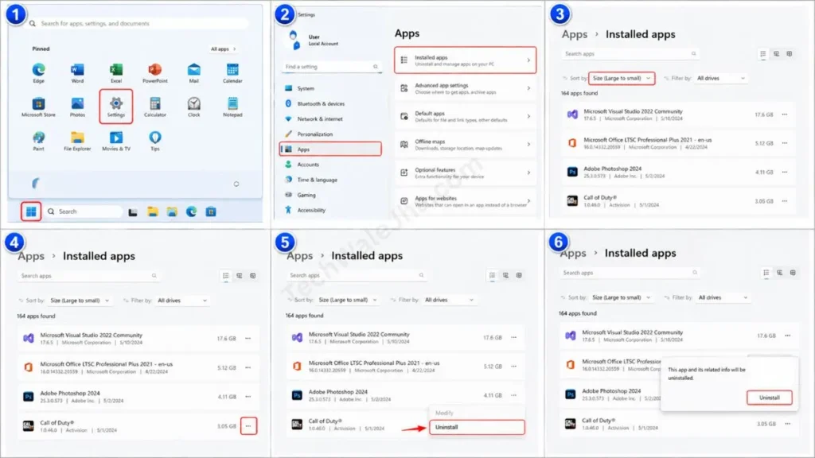The image size is (815, 458).
Task: Select Bluetooth & devices in Settings sidebar
Action: tap(330, 104)
